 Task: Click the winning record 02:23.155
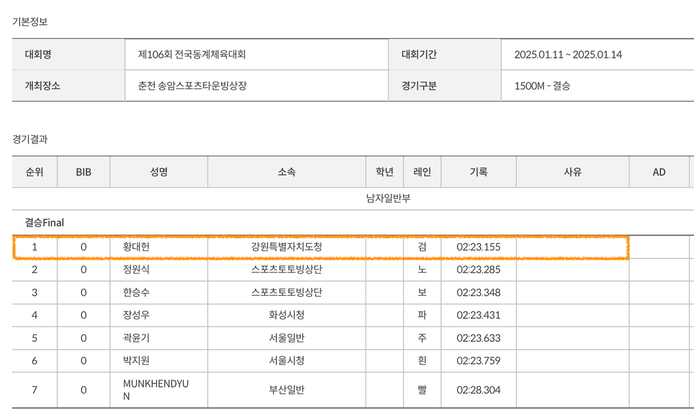(478, 247)
